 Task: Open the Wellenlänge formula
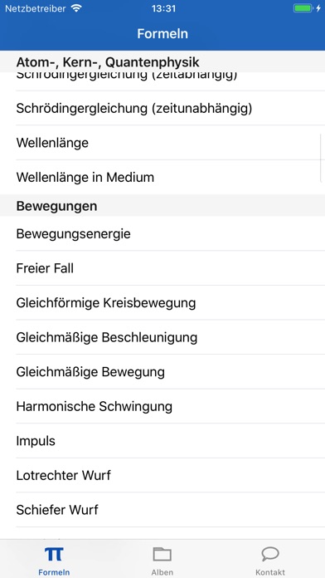[162, 143]
